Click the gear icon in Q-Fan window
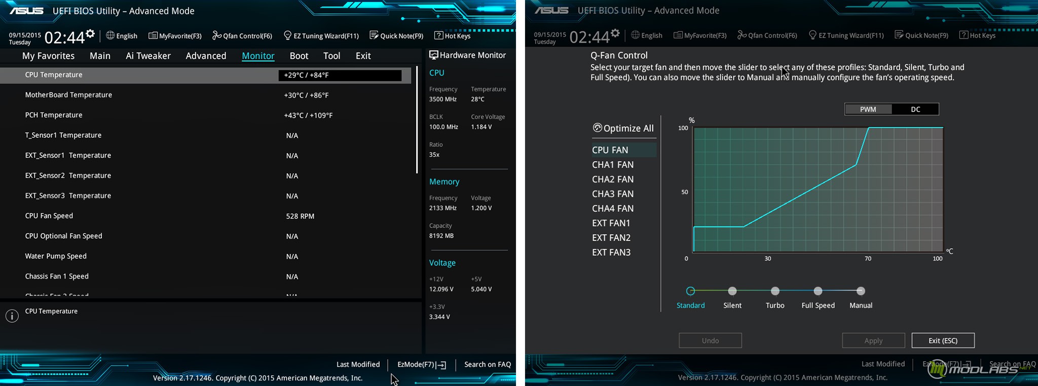Image resolution: width=1038 pixels, height=386 pixels. point(615,33)
